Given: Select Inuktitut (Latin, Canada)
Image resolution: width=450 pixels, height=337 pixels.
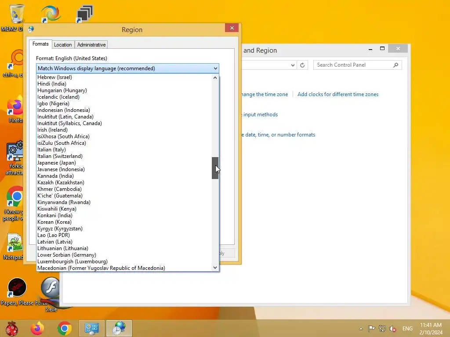Looking at the screenshot, I should pos(124,117).
